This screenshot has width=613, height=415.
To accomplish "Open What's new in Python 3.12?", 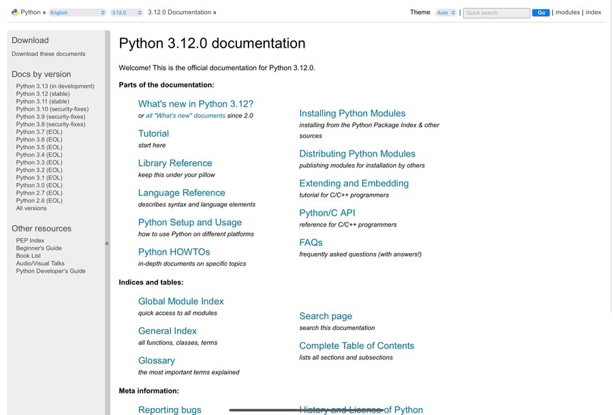I will coord(195,104).
